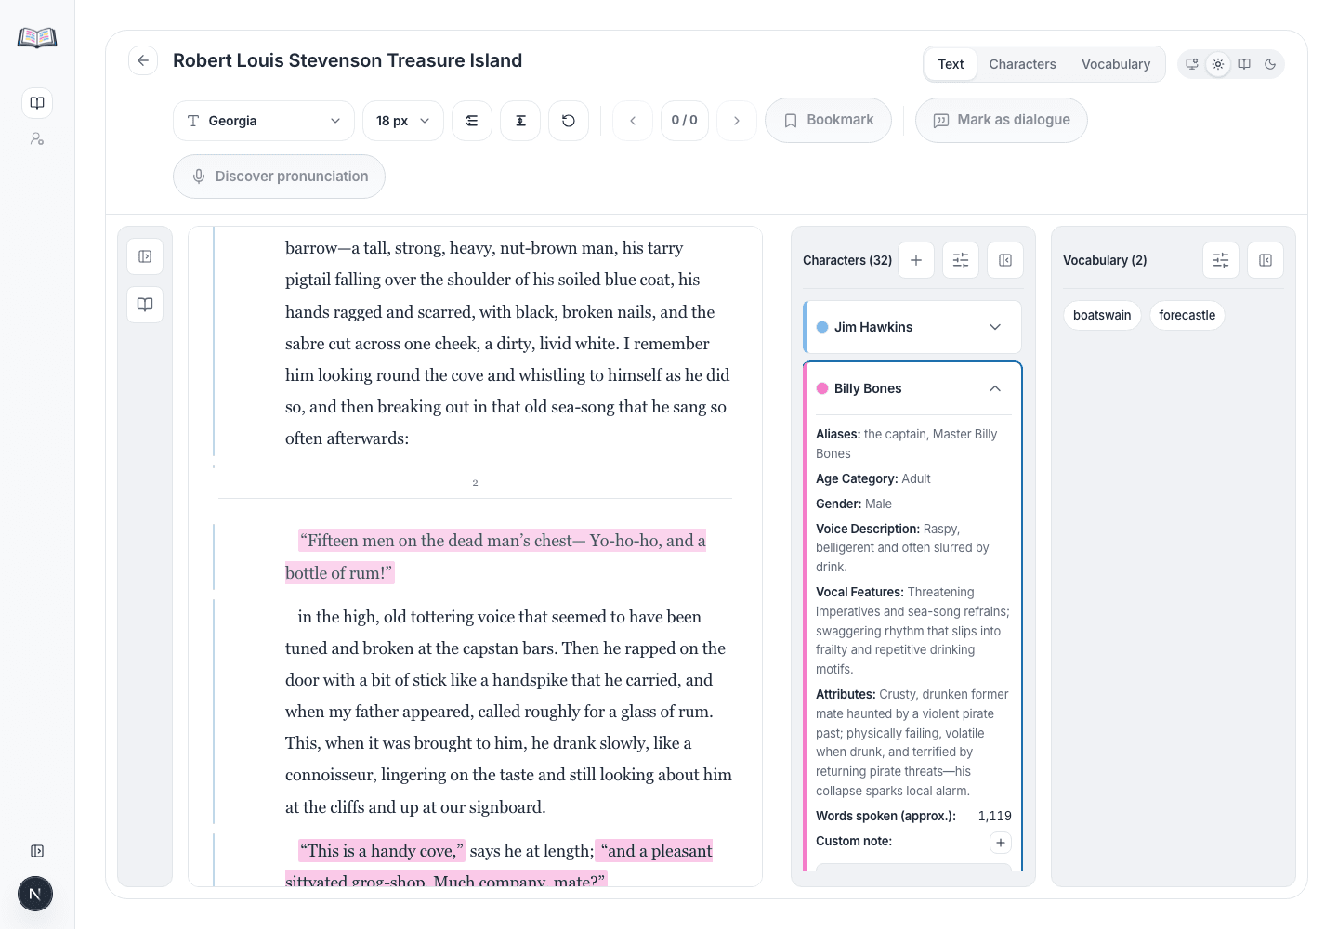Screen dimensions: 1338x929
Task: Select dark theme mode
Action: click(x=1270, y=64)
